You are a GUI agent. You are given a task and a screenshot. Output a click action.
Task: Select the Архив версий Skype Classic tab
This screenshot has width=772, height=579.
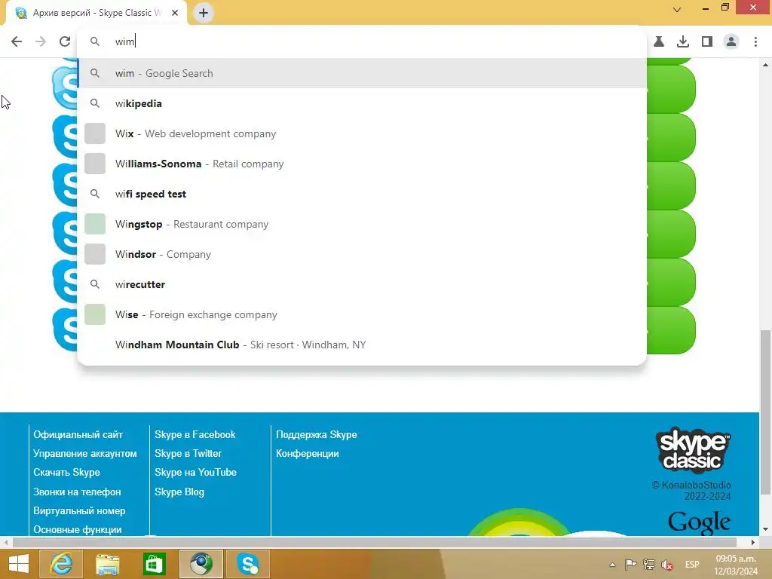96,13
